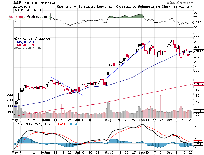Click the 22-Oct-2018 date label

[22, 6]
